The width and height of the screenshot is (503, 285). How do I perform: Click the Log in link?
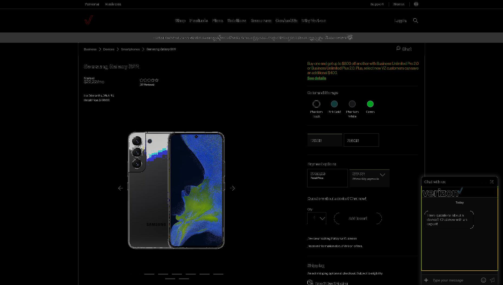click(x=400, y=21)
